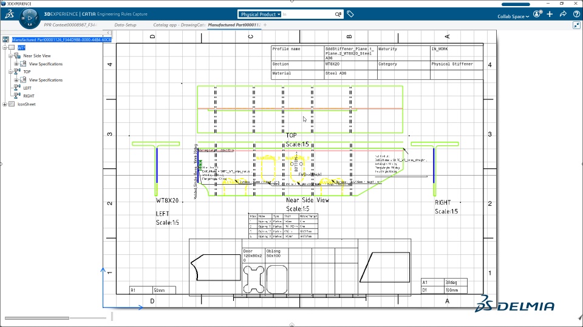Select the RIGHT tree label
Image resolution: width=583 pixels, height=327 pixels.
pyautogui.click(x=29, y=96)
